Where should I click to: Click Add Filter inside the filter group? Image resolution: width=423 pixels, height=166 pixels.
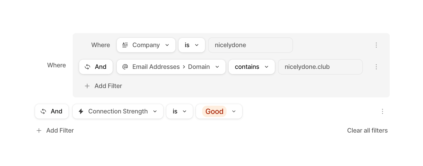tap(108, 86)
